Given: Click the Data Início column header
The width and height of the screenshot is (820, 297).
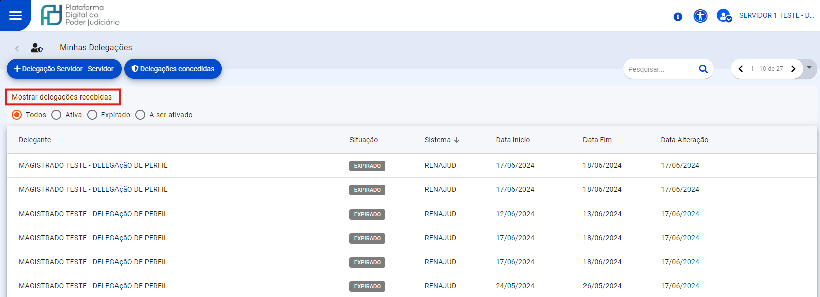Looking at the screenshot, I should 513,140.
